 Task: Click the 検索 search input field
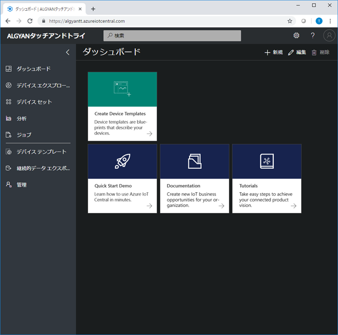coord(172,35)
